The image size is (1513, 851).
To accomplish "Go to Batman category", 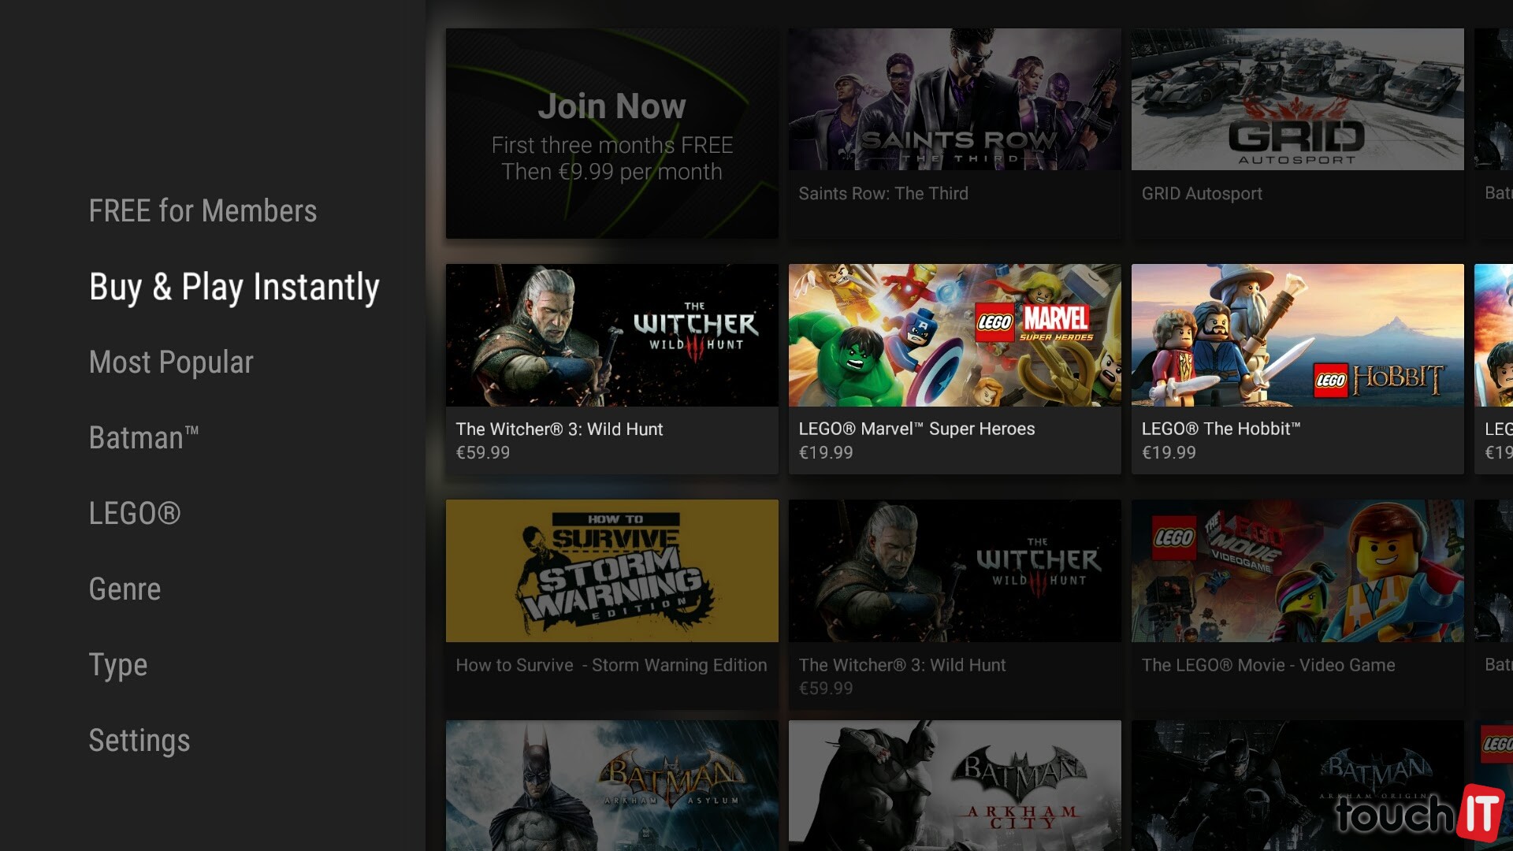I will click(143, 438).
